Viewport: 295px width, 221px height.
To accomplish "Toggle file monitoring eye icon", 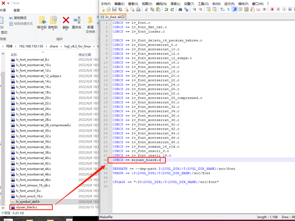I will 264,9.
